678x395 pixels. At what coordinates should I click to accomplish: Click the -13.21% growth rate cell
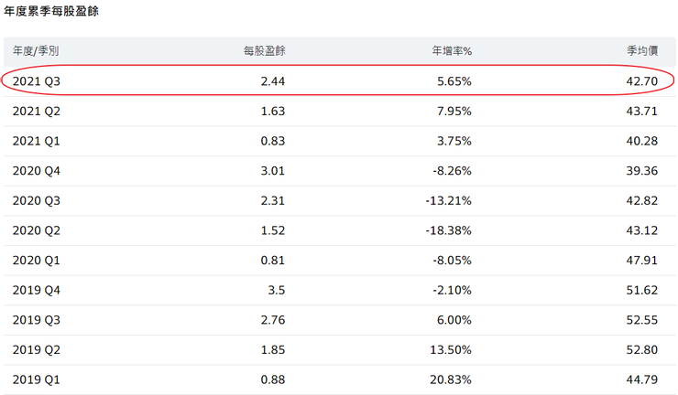click(447, 200)
